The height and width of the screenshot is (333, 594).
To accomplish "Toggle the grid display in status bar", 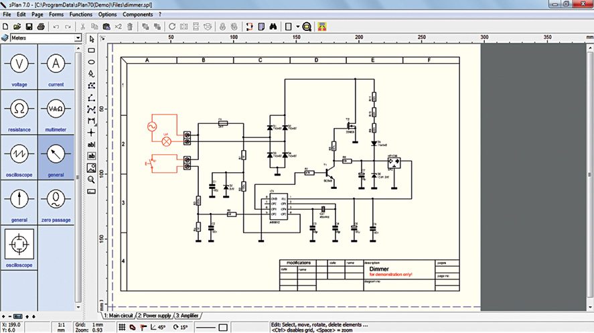I will tap(122, 327).
